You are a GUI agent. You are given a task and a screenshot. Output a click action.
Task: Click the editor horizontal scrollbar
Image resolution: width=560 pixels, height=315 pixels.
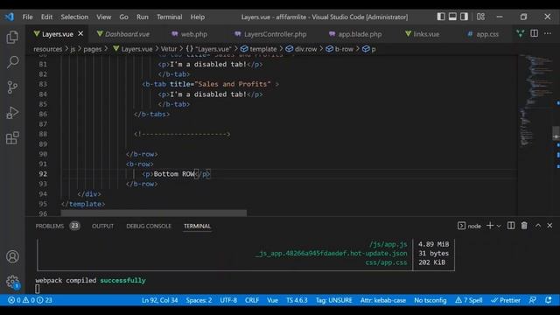pyautogui.click(x=154, y=213)
